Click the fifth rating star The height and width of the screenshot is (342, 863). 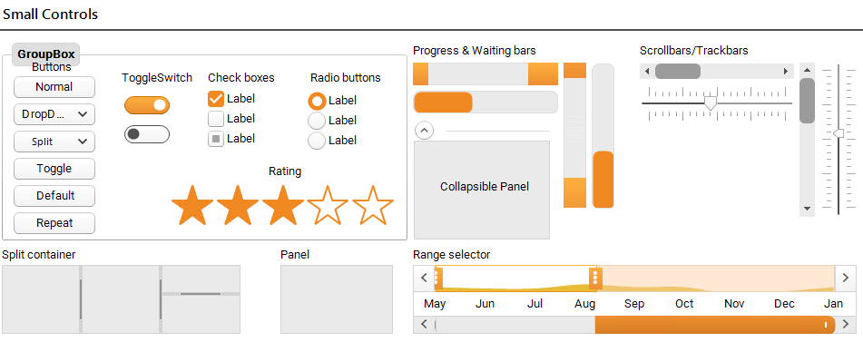(373, 206)
